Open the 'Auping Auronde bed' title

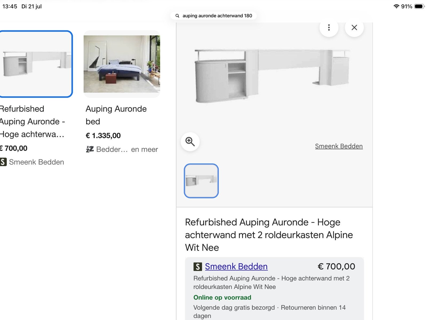[116, 115]
